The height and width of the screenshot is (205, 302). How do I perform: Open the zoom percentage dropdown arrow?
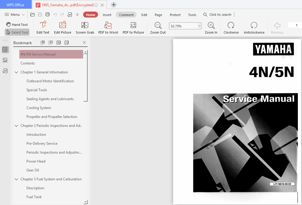pyautogui.click(x=200, y=26)
